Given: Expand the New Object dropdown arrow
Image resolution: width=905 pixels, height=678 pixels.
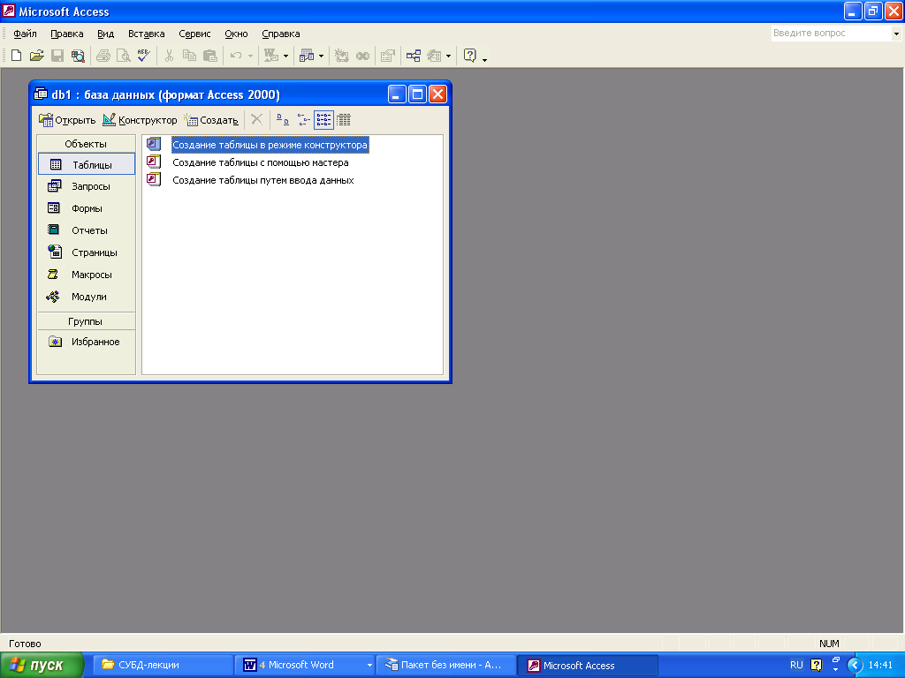Looking at the screenshot, I should coord(448,56).
